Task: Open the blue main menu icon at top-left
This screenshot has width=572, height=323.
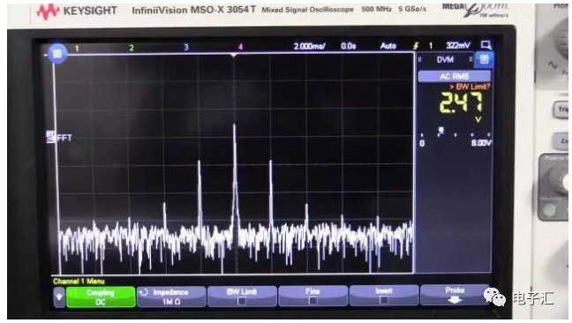Action: [56, 54]
